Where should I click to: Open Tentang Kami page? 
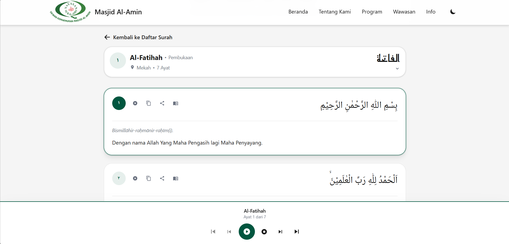335,12
